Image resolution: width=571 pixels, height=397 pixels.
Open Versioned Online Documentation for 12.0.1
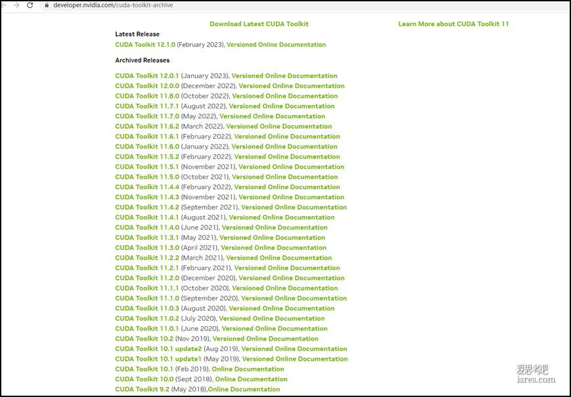285,76
